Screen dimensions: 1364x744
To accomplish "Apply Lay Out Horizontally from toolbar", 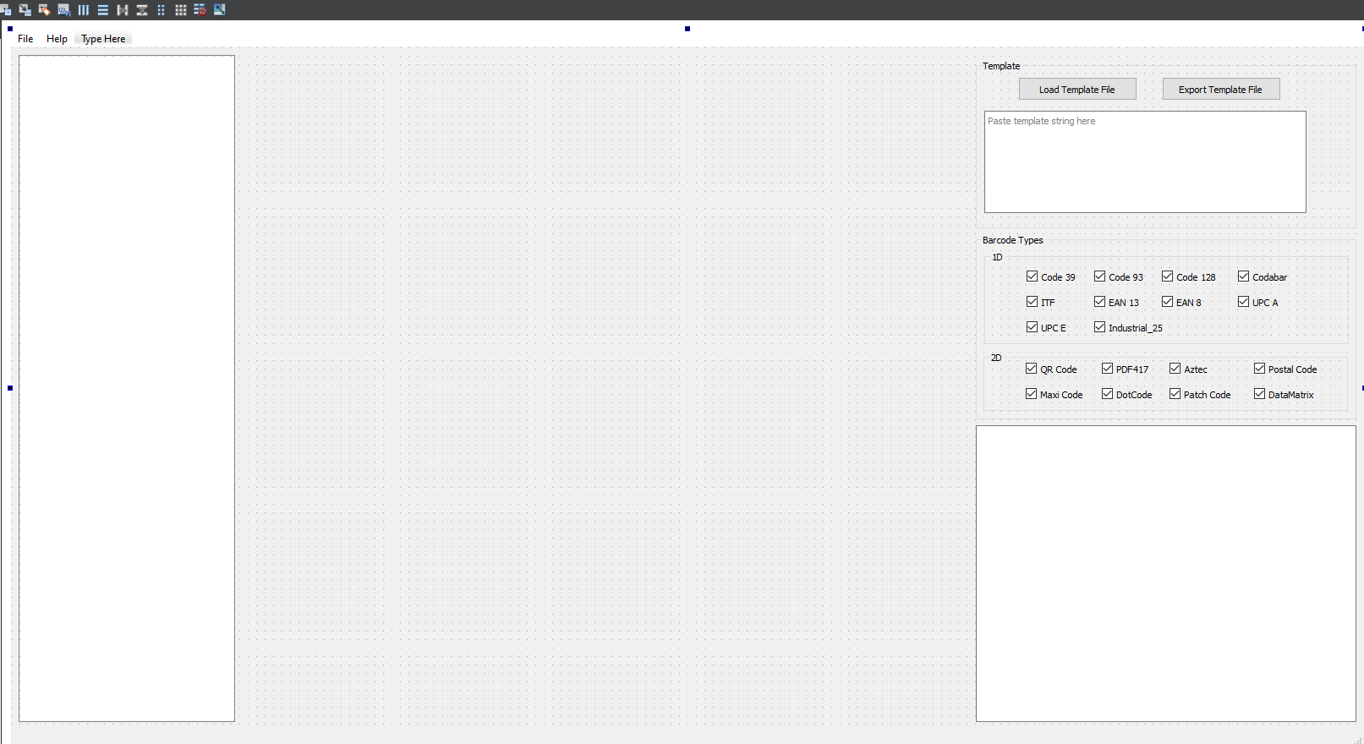I will coord(84,10).
